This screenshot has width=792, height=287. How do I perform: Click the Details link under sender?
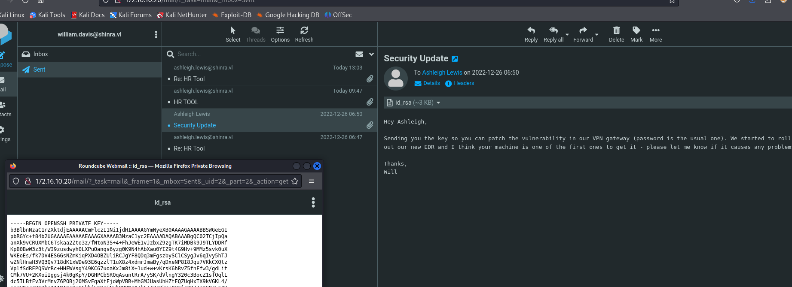431,83
